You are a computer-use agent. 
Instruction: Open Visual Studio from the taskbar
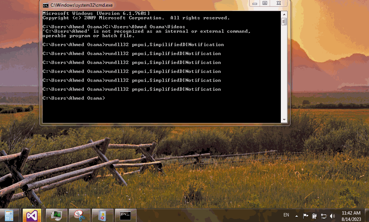(32, 215)
